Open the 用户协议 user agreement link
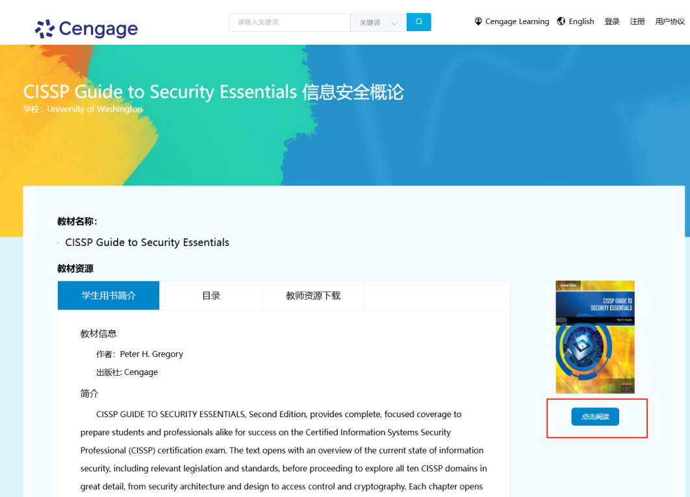This screenshot has width=690, height=497. (x=670, y=21)
